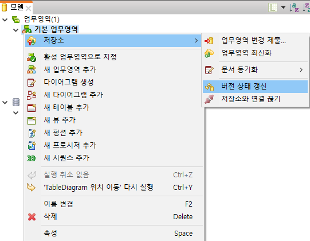Screen dimensions: 310x241
Task: Open 문서 동기화 submenu
Action: [255, 69]
